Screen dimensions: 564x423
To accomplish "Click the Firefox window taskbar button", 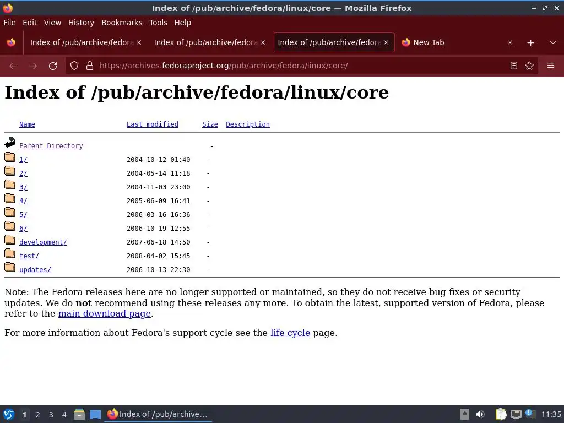I will (158, 414).
